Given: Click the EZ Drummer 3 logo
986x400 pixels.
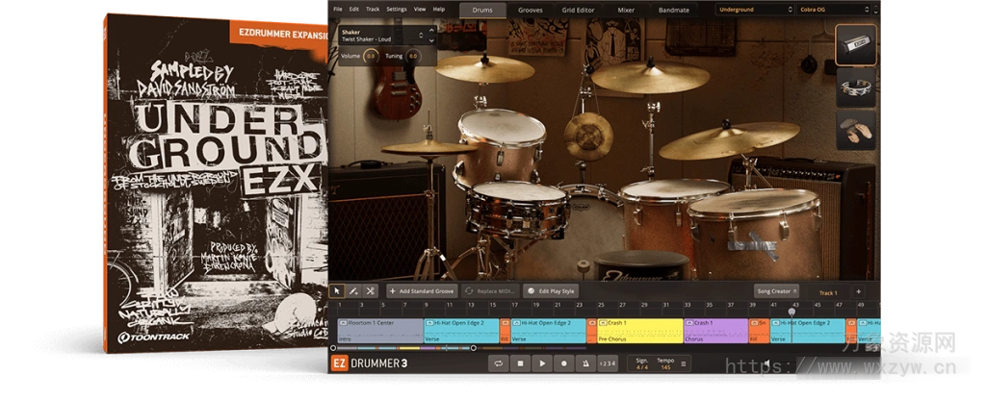Looking at the screenshot, I should [369, 362].
